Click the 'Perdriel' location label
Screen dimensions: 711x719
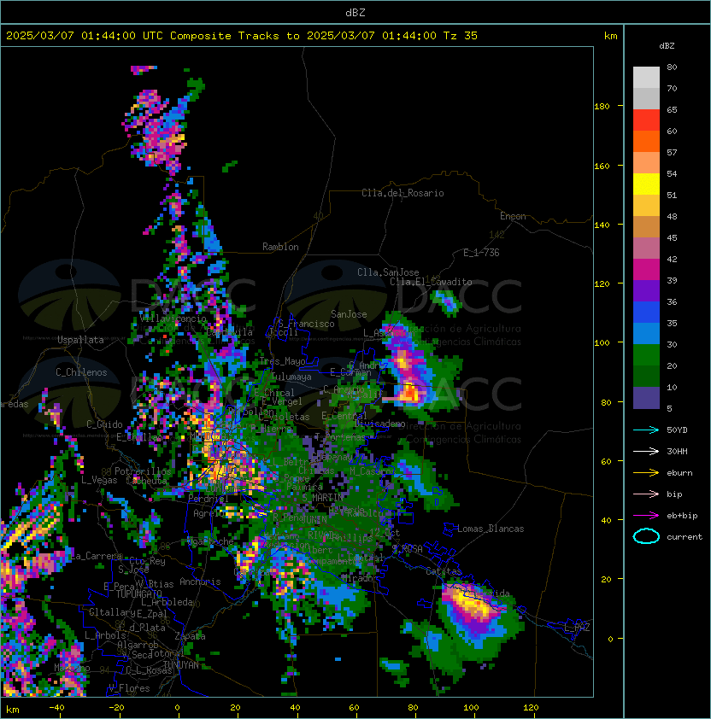click(209, 498)
